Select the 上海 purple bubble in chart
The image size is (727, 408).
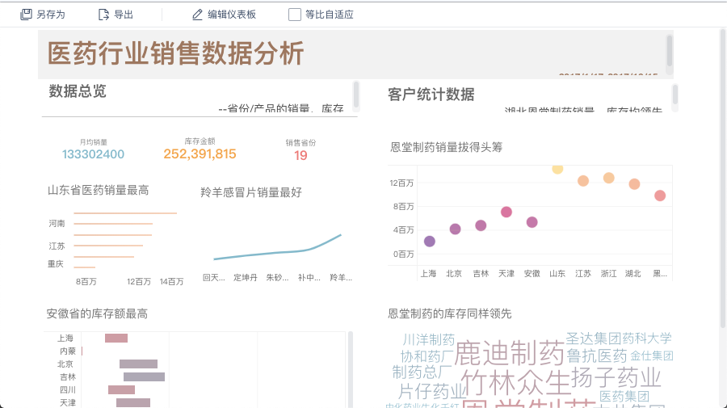(x=430, y=242)
